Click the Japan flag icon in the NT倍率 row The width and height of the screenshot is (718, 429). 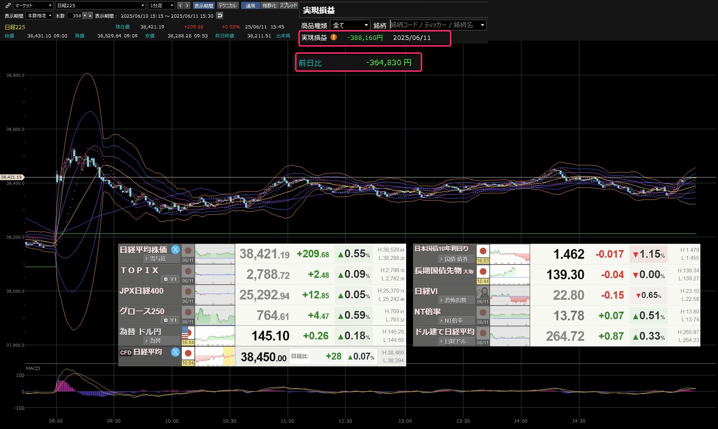pos(483,312)
